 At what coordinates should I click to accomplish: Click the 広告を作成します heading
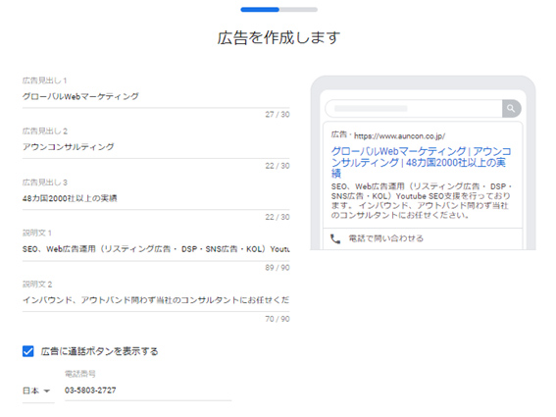point(278,37)
